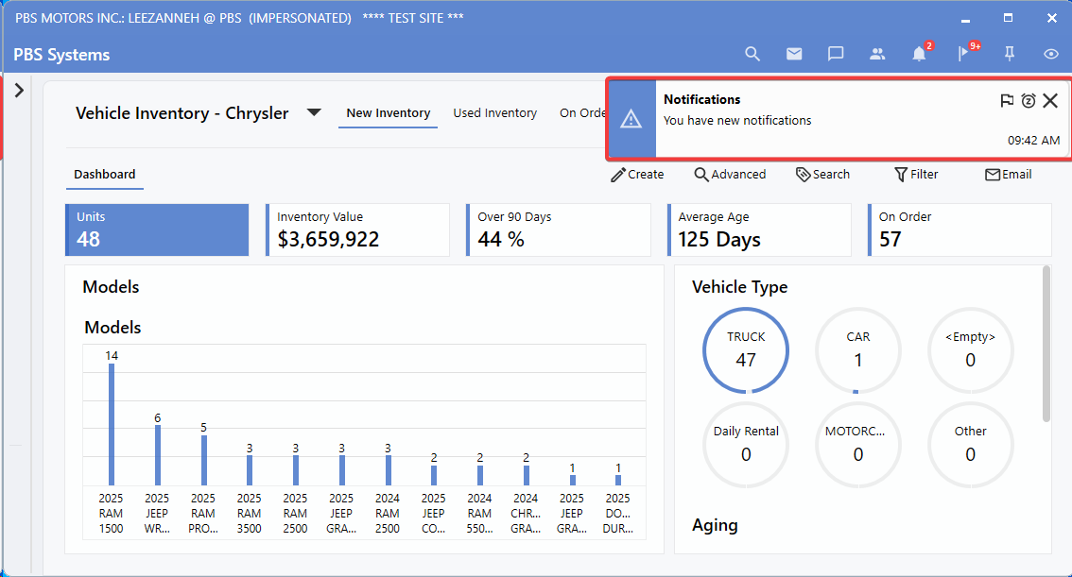Click the vertical scrollbar in Vehicle Type panel
Viewport: 1072px width, 577px height.
click(1045, 345)
